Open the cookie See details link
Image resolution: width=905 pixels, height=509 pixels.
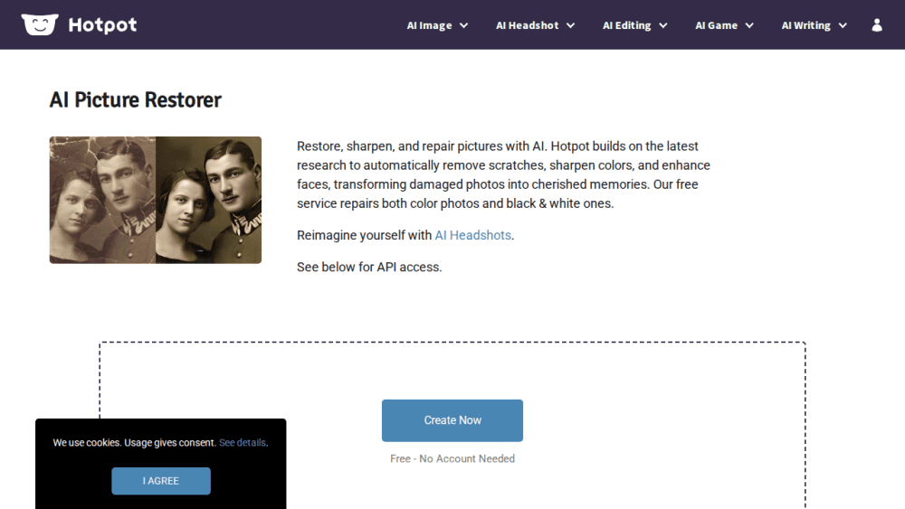click(x=243, y=443)
